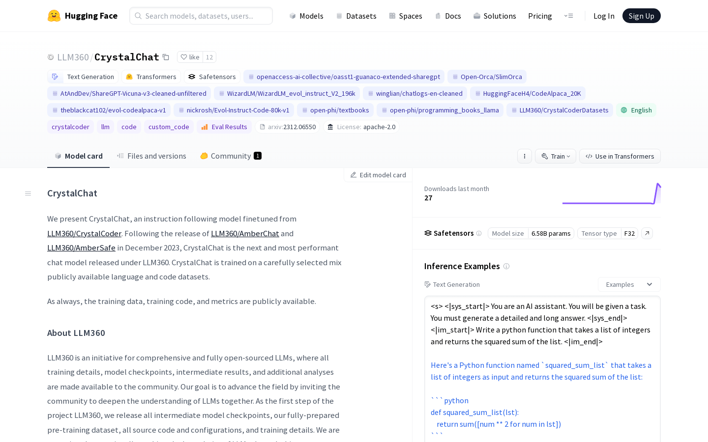Open the arxiv 2312.06550 paper tag

click(288, 127)
